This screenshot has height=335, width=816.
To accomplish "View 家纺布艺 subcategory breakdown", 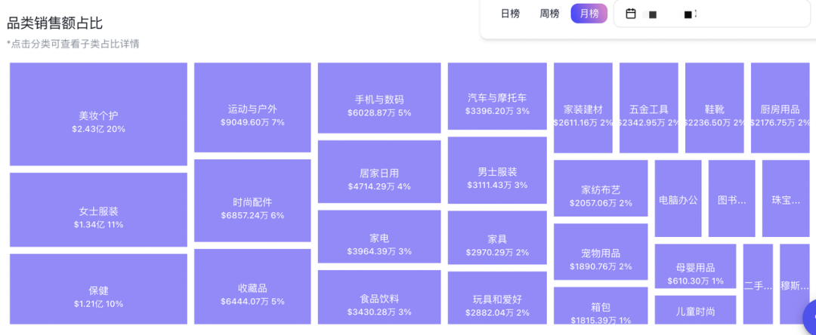I will [x=601, y=189].
